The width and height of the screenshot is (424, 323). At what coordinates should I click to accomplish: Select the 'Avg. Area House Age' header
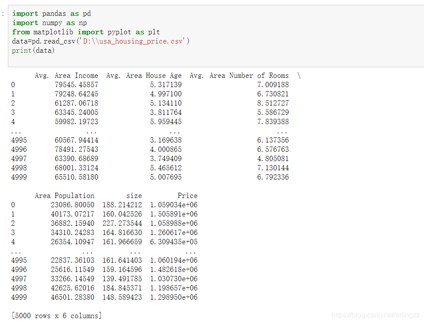click(x=144, y=76)
